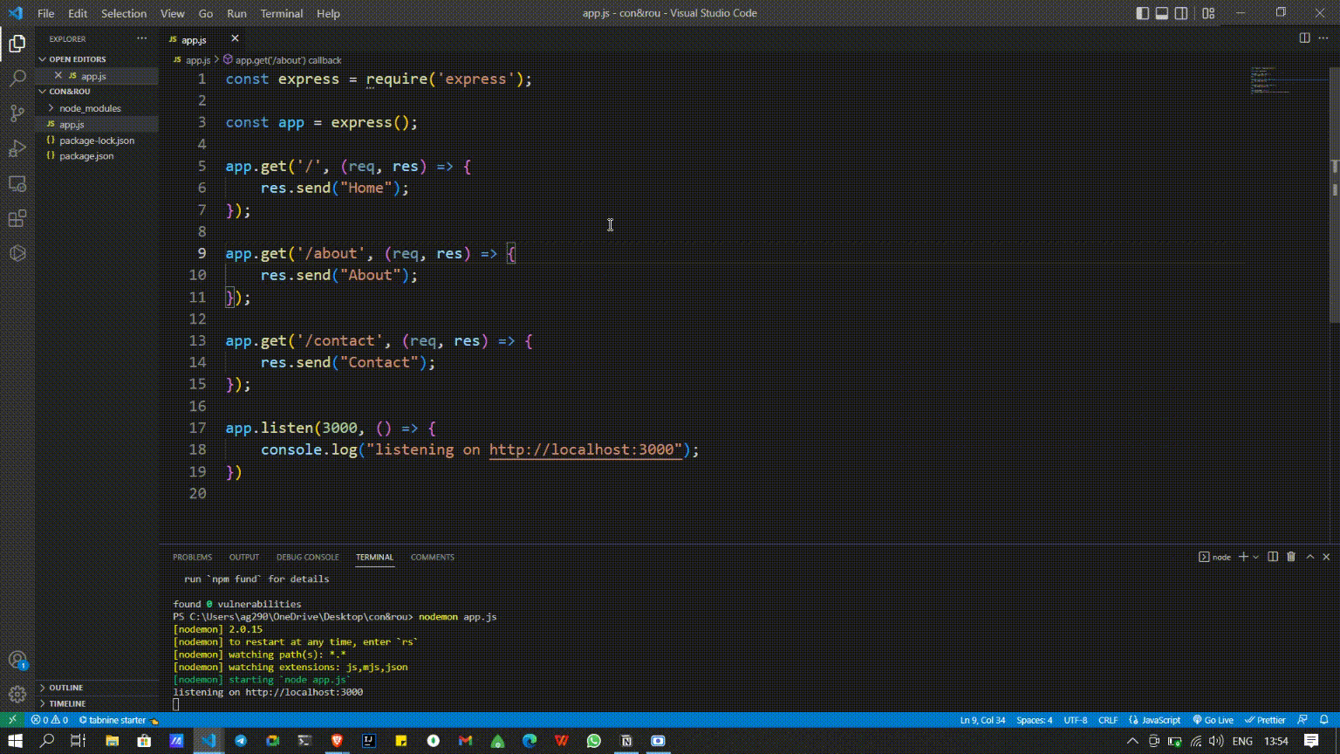The width and height of the screenshot is (1340, 754).
Task: Toggle the panel layout button
Action: pos(1162,13)
